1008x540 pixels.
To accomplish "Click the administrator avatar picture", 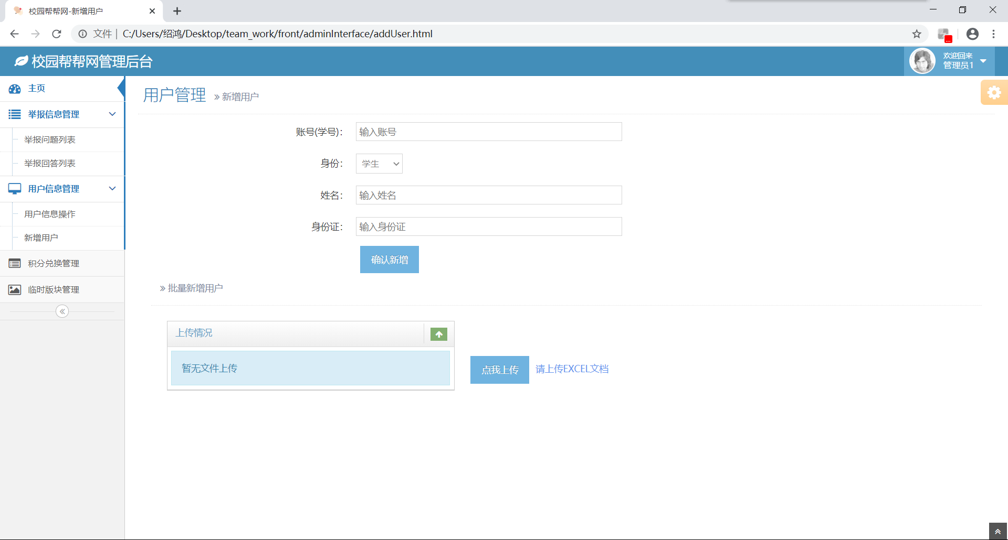I will (922, 61).
